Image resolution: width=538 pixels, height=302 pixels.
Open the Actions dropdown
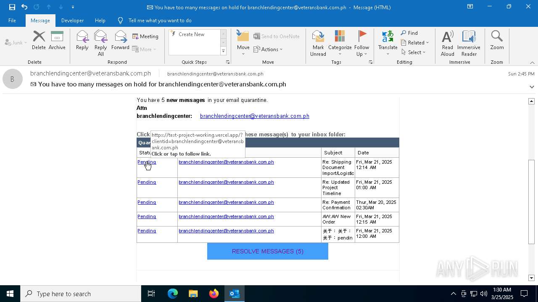coord(268,49)
